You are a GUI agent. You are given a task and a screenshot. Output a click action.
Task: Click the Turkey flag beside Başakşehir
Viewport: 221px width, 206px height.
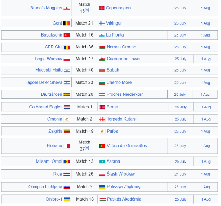67,35
